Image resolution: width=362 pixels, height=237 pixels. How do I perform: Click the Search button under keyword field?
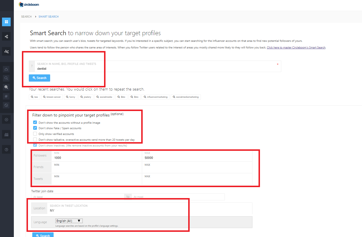click(39, 78)
